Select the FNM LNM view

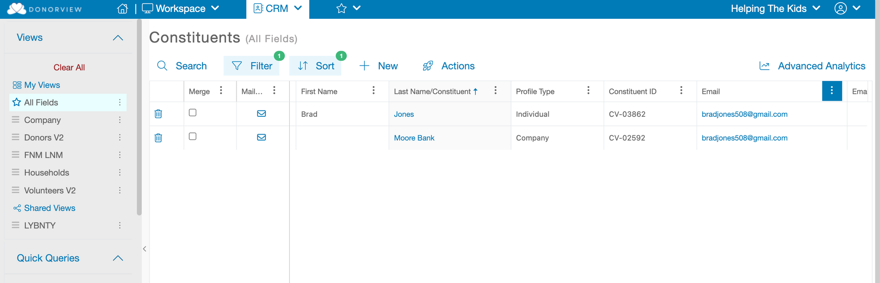pos(43,155)
